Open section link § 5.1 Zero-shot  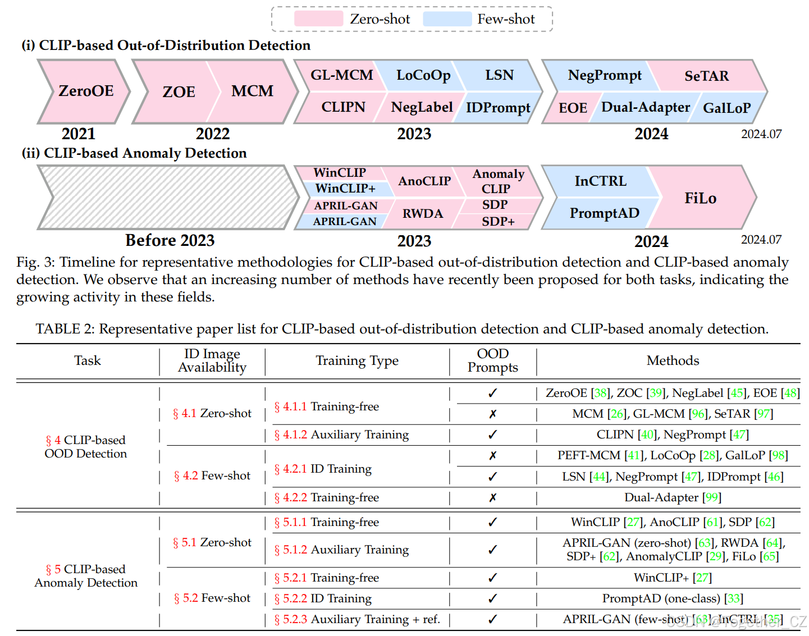212,542
